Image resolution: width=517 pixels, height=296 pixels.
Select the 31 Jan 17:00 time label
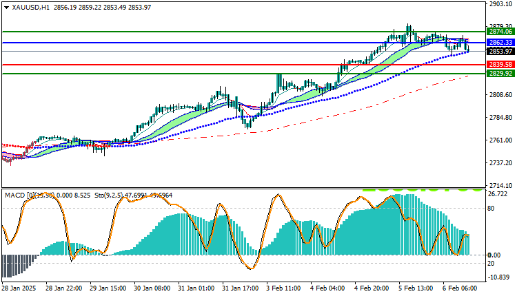point(241,288)
